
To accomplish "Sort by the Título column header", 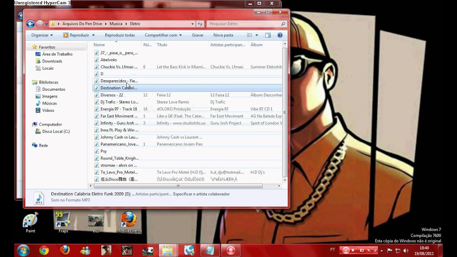I will 162,45.
